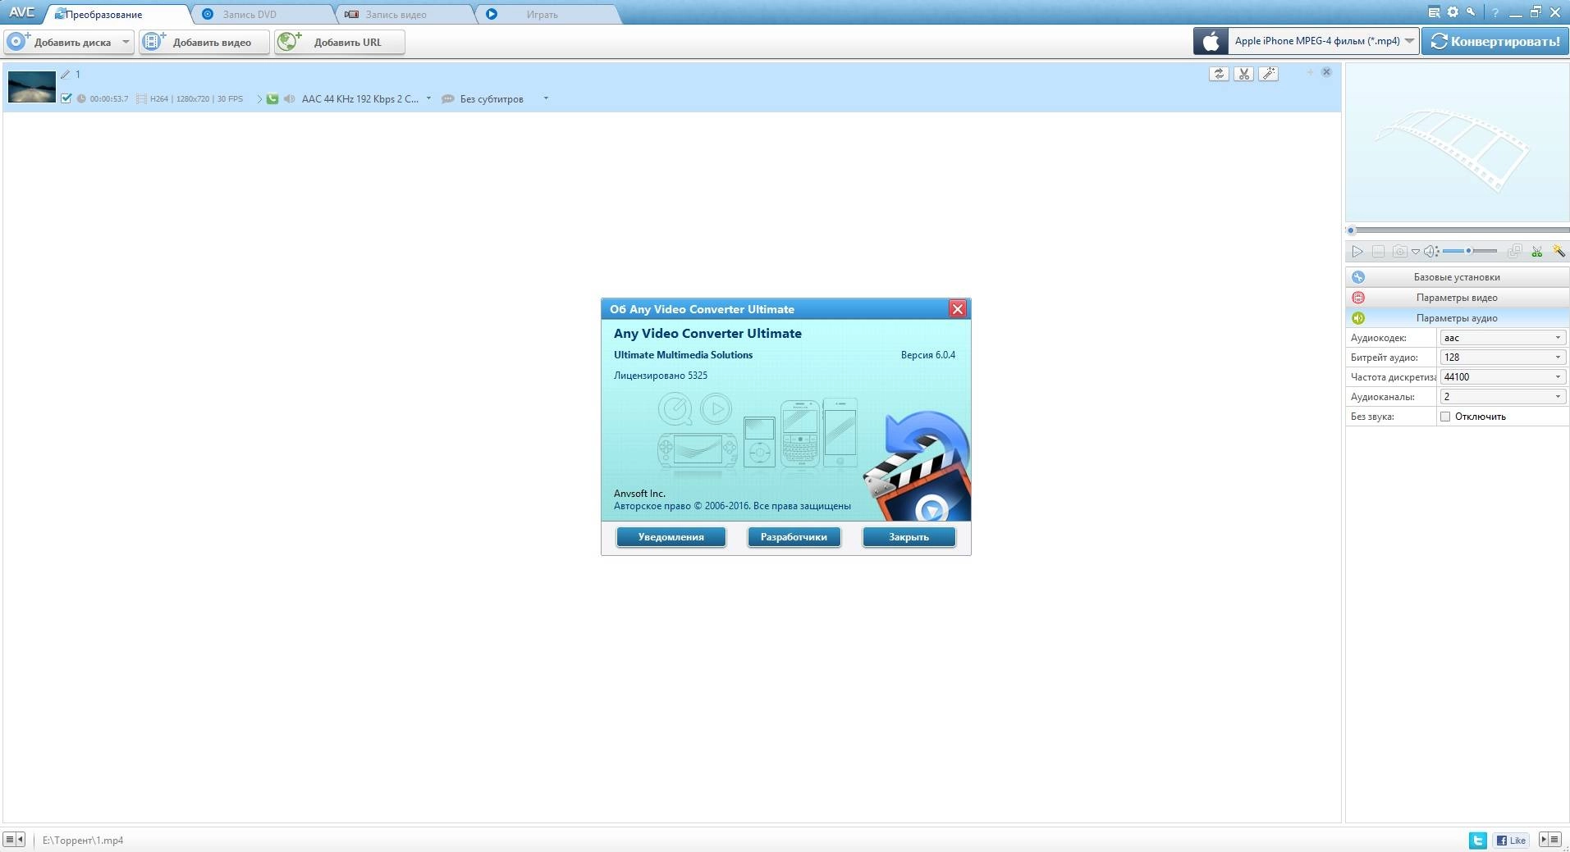Click the green audio track icon
1570x852 pixels.
coord(272,98)
